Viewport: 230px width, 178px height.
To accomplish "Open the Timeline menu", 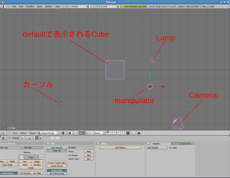I will [x=30, y=7].
